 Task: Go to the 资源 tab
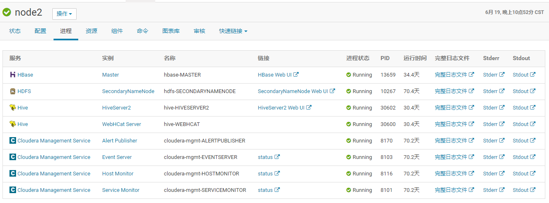click(x=91, y=31)
